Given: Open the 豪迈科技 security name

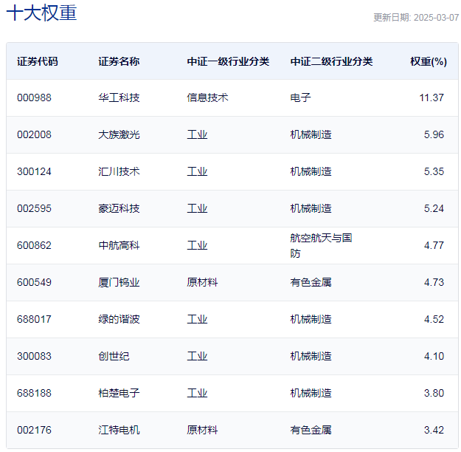Looking at the screenshot, I should point(118,208).
